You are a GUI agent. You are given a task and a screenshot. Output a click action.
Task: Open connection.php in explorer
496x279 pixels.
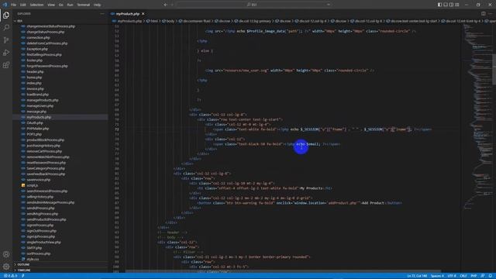point(38,38)
